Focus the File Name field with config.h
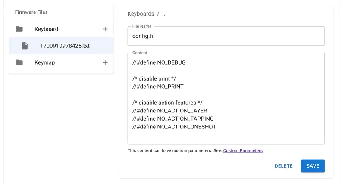The image size is (345, 184). coord(226,36)
